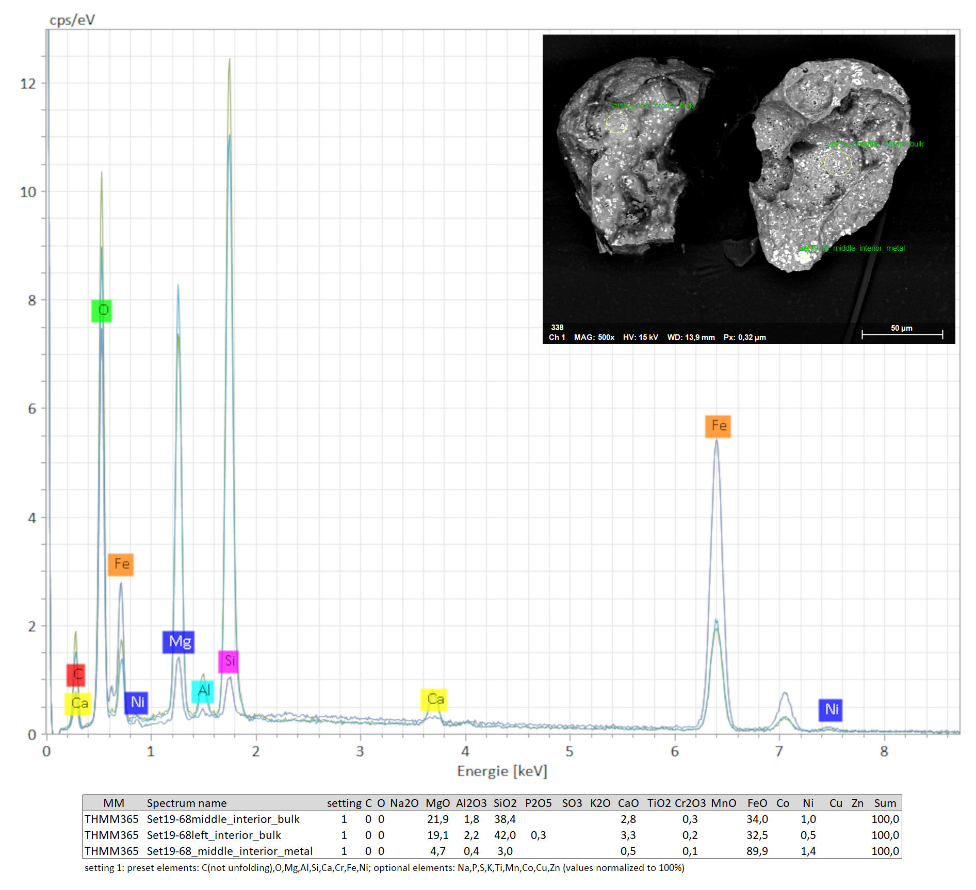The height and width of the screenshot is (890, 976).
Task: Select the Set19-68left_interior_bulk table row name
Action: pyautogui.click(x=214, y=835)
